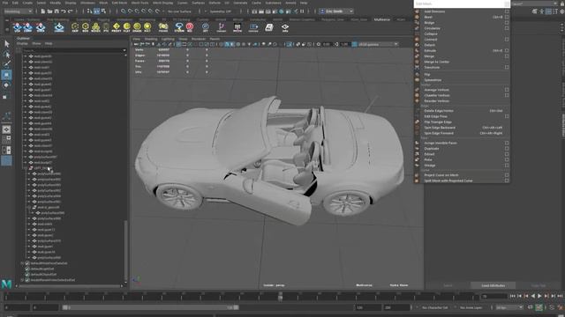Redo using the status line arrow
The height and width of the screenshot is (317, 565).
tap(71, 11)
